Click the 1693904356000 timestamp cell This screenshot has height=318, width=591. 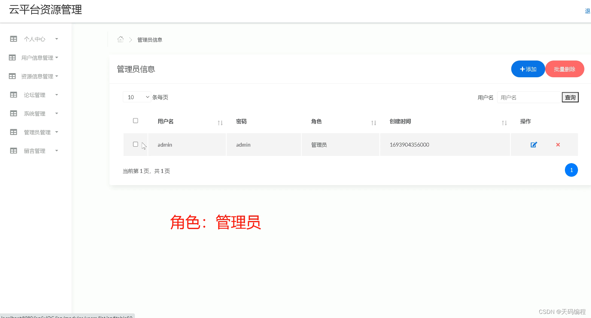pos(445,145)
